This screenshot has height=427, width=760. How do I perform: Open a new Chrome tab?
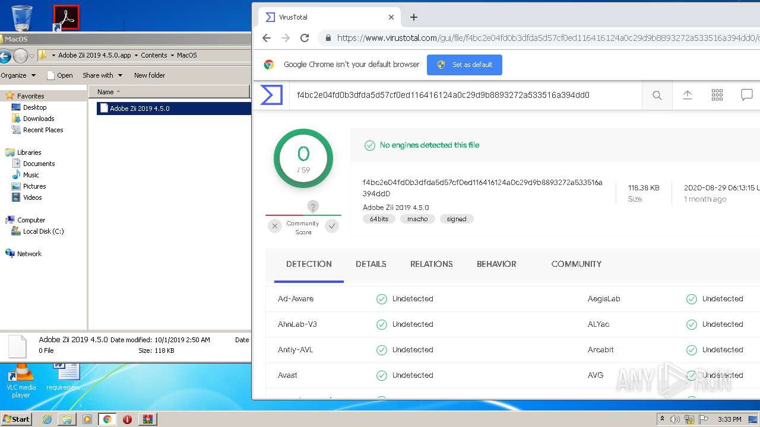point(414,17)
